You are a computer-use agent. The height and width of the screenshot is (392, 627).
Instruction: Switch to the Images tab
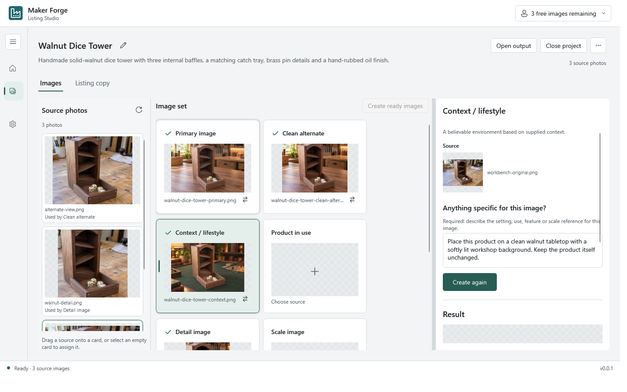click(x=51, y=83)
